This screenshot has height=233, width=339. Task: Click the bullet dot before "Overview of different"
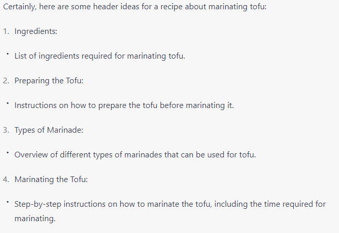coord(8,153)
